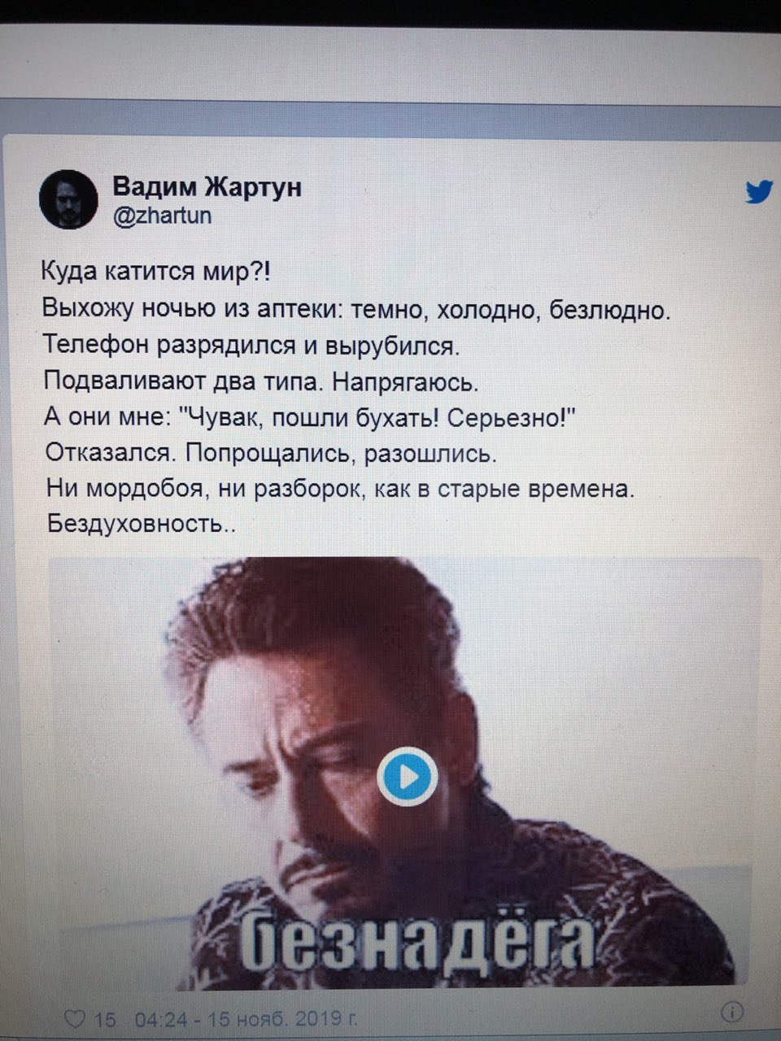This screenshot has width=781, height=1041.
Task: Like the tweet with heart icon
Action: click(x=74, y=1017)
